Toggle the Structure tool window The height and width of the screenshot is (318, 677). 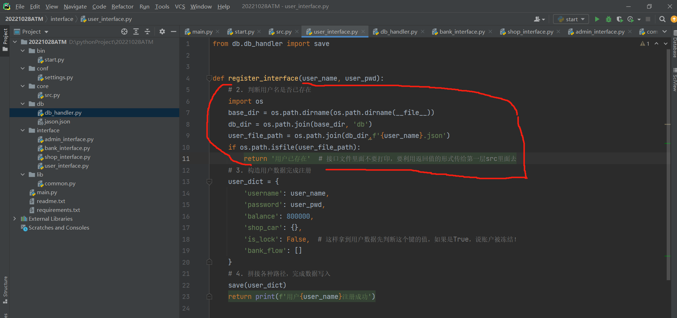5,288
